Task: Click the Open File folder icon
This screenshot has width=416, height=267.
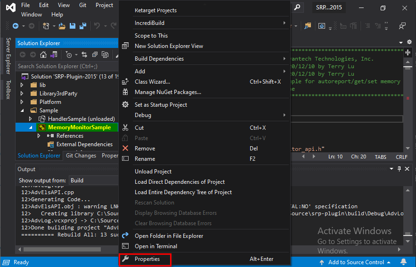Action: point(62,26)
